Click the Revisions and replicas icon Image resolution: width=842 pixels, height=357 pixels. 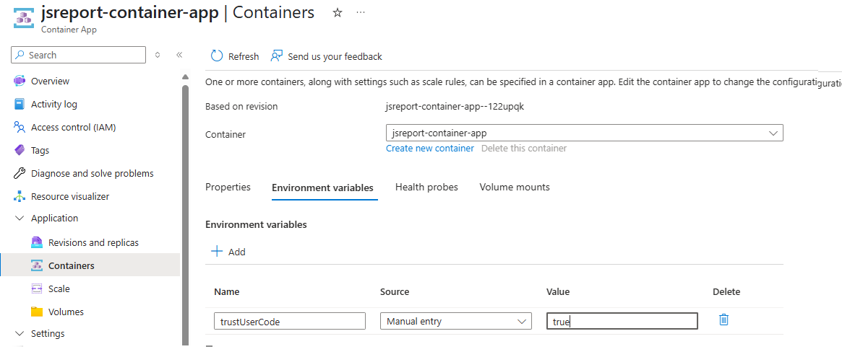(x=37, y=242)
